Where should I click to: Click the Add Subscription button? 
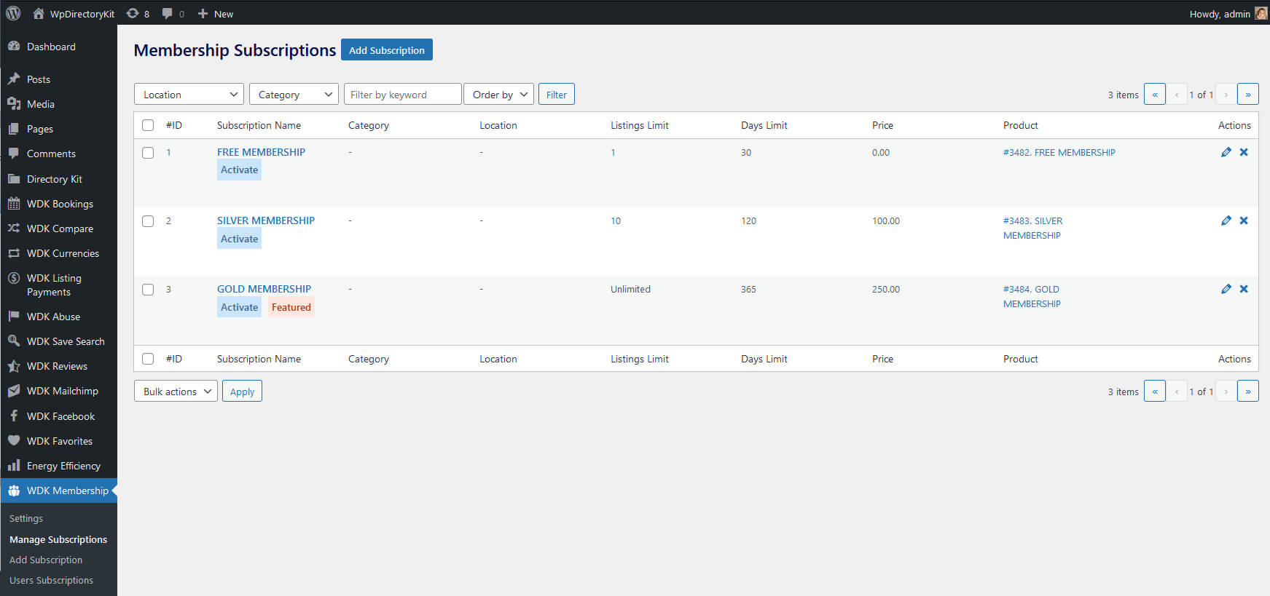[387, 49]
